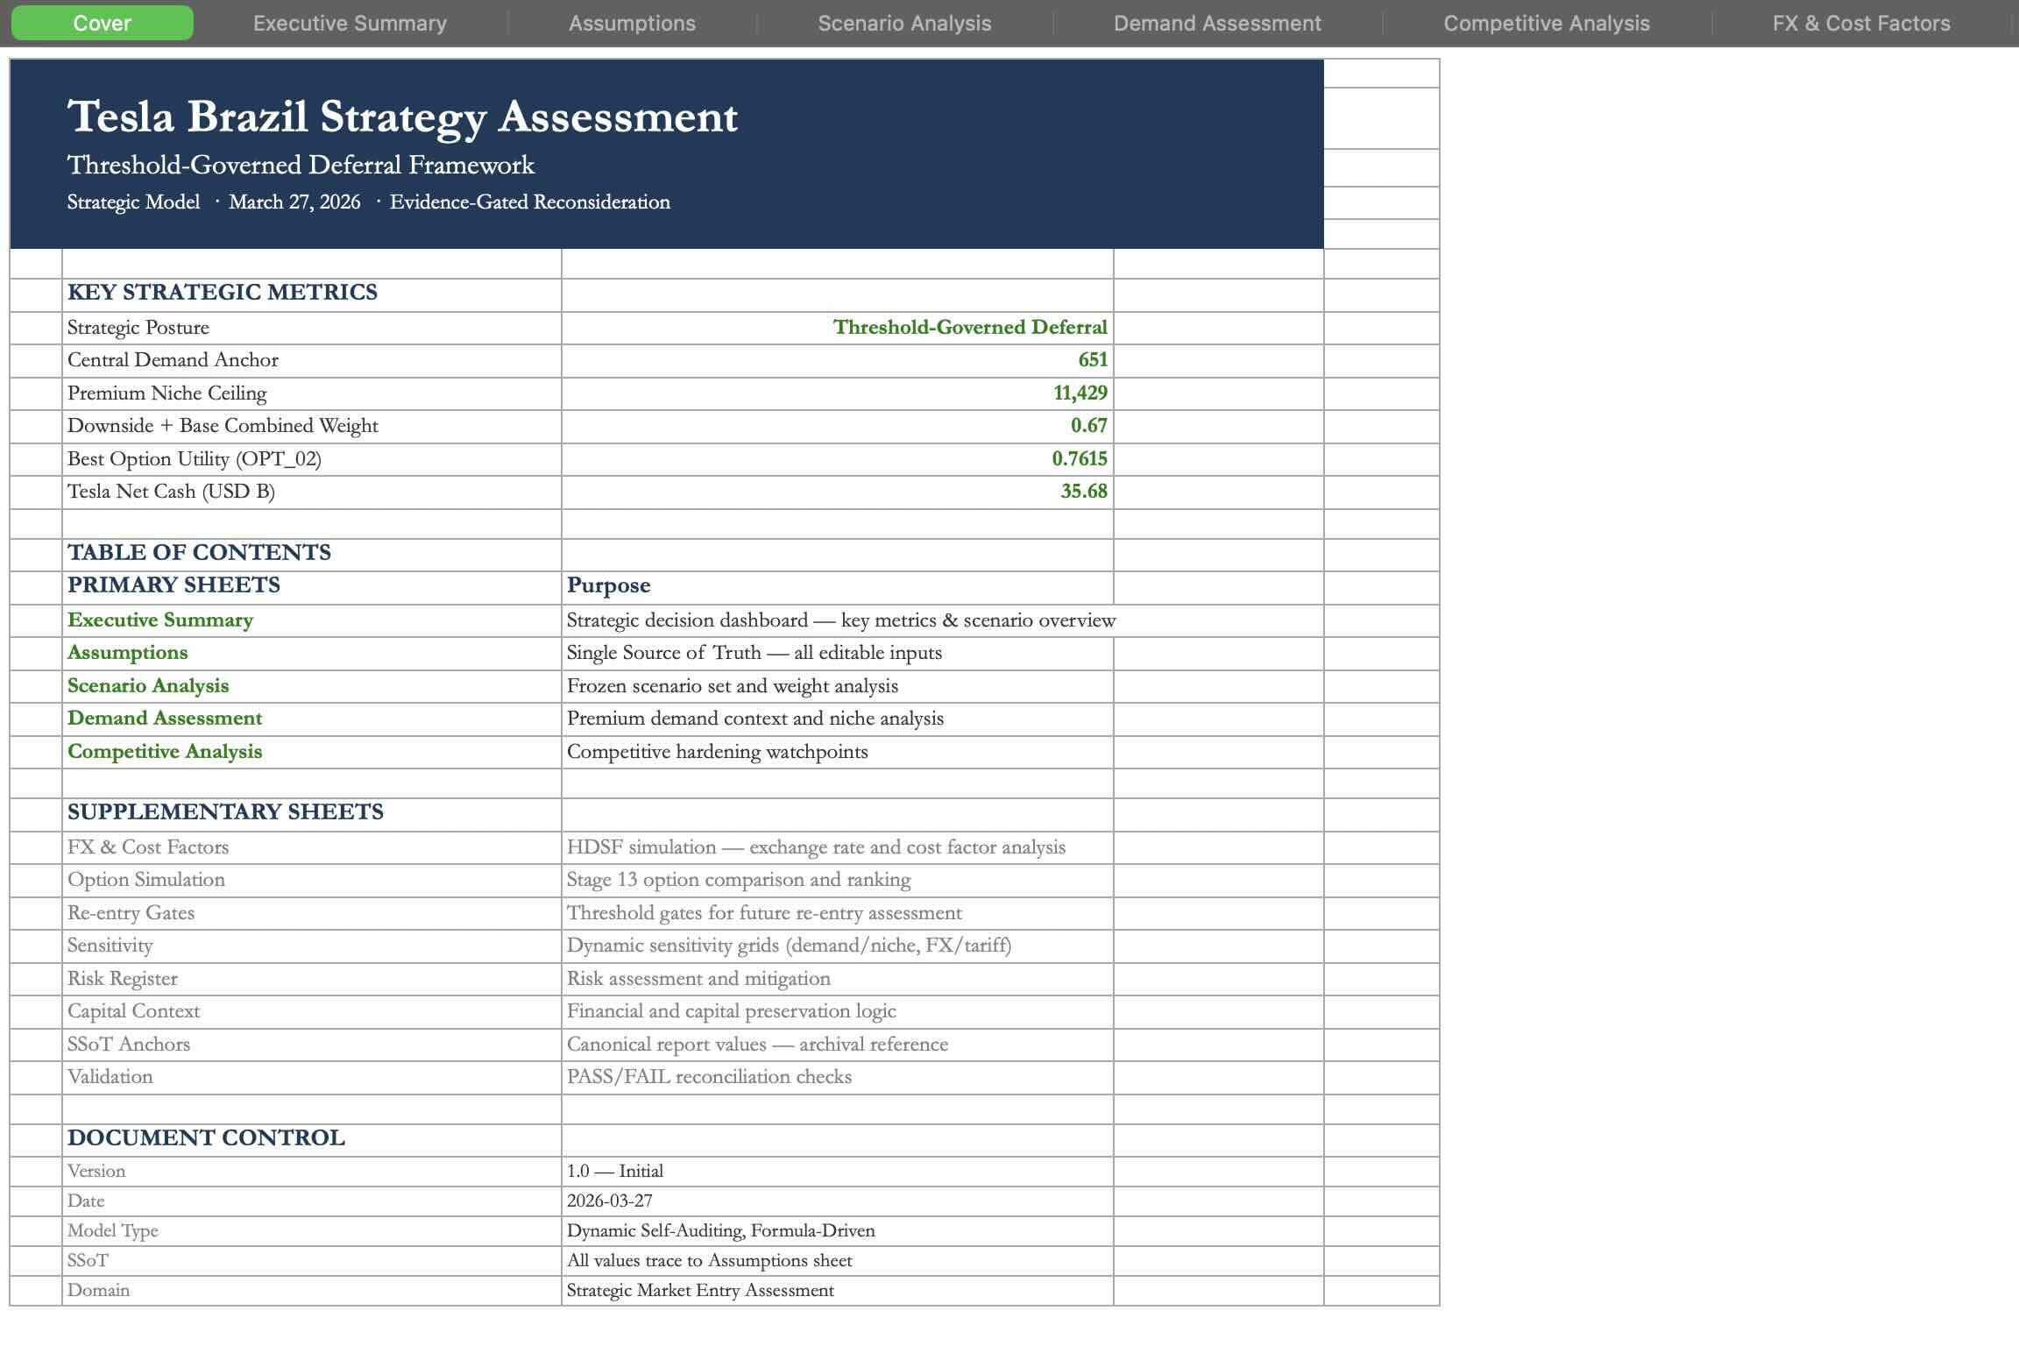Select the Central Demand Anchor value 651

click(x=1092, y=360)
